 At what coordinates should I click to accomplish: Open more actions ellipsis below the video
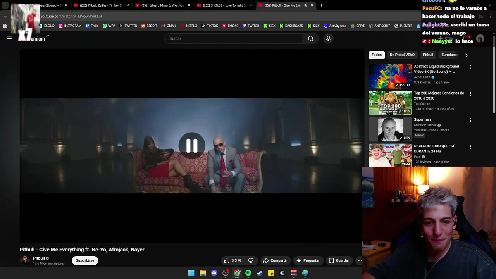click(360, 260)
